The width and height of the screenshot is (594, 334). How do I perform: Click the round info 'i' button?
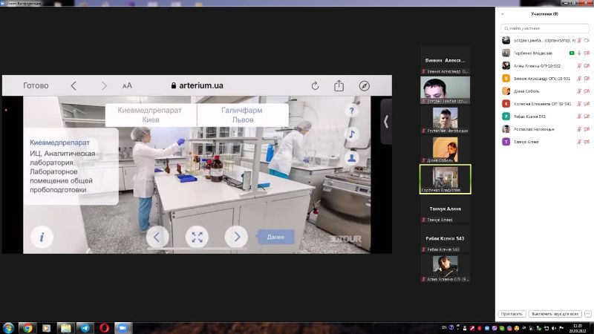(42, 238)
